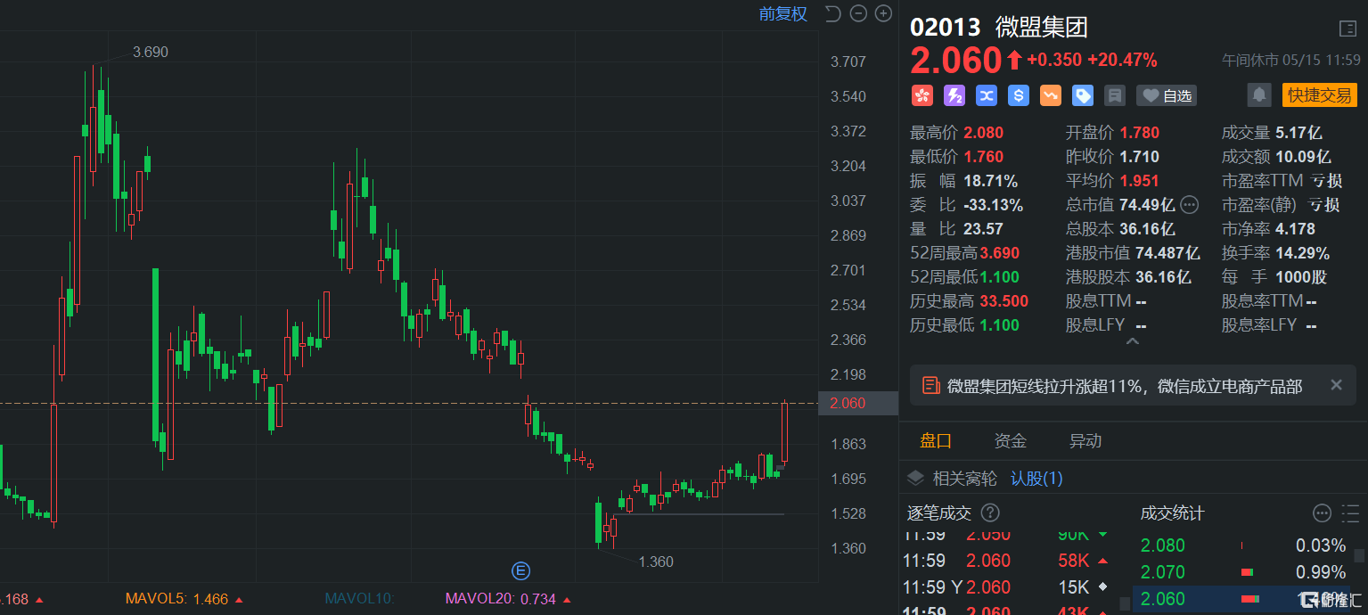
Task: Click the Hong Kong market flag icon
Action: coord(922,95)
